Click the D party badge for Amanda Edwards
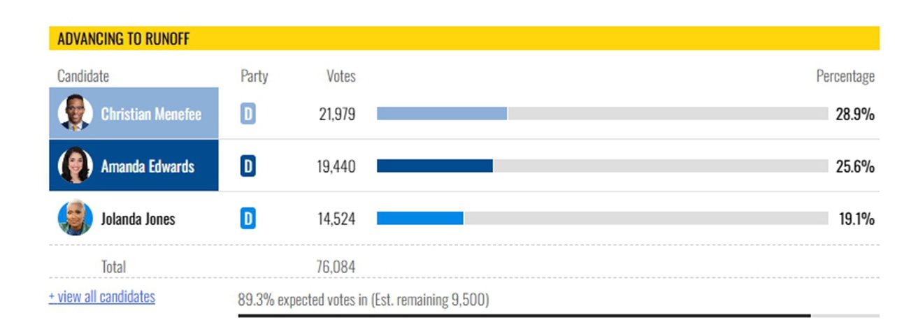This screenshot has height=336, width=918. 248,166
